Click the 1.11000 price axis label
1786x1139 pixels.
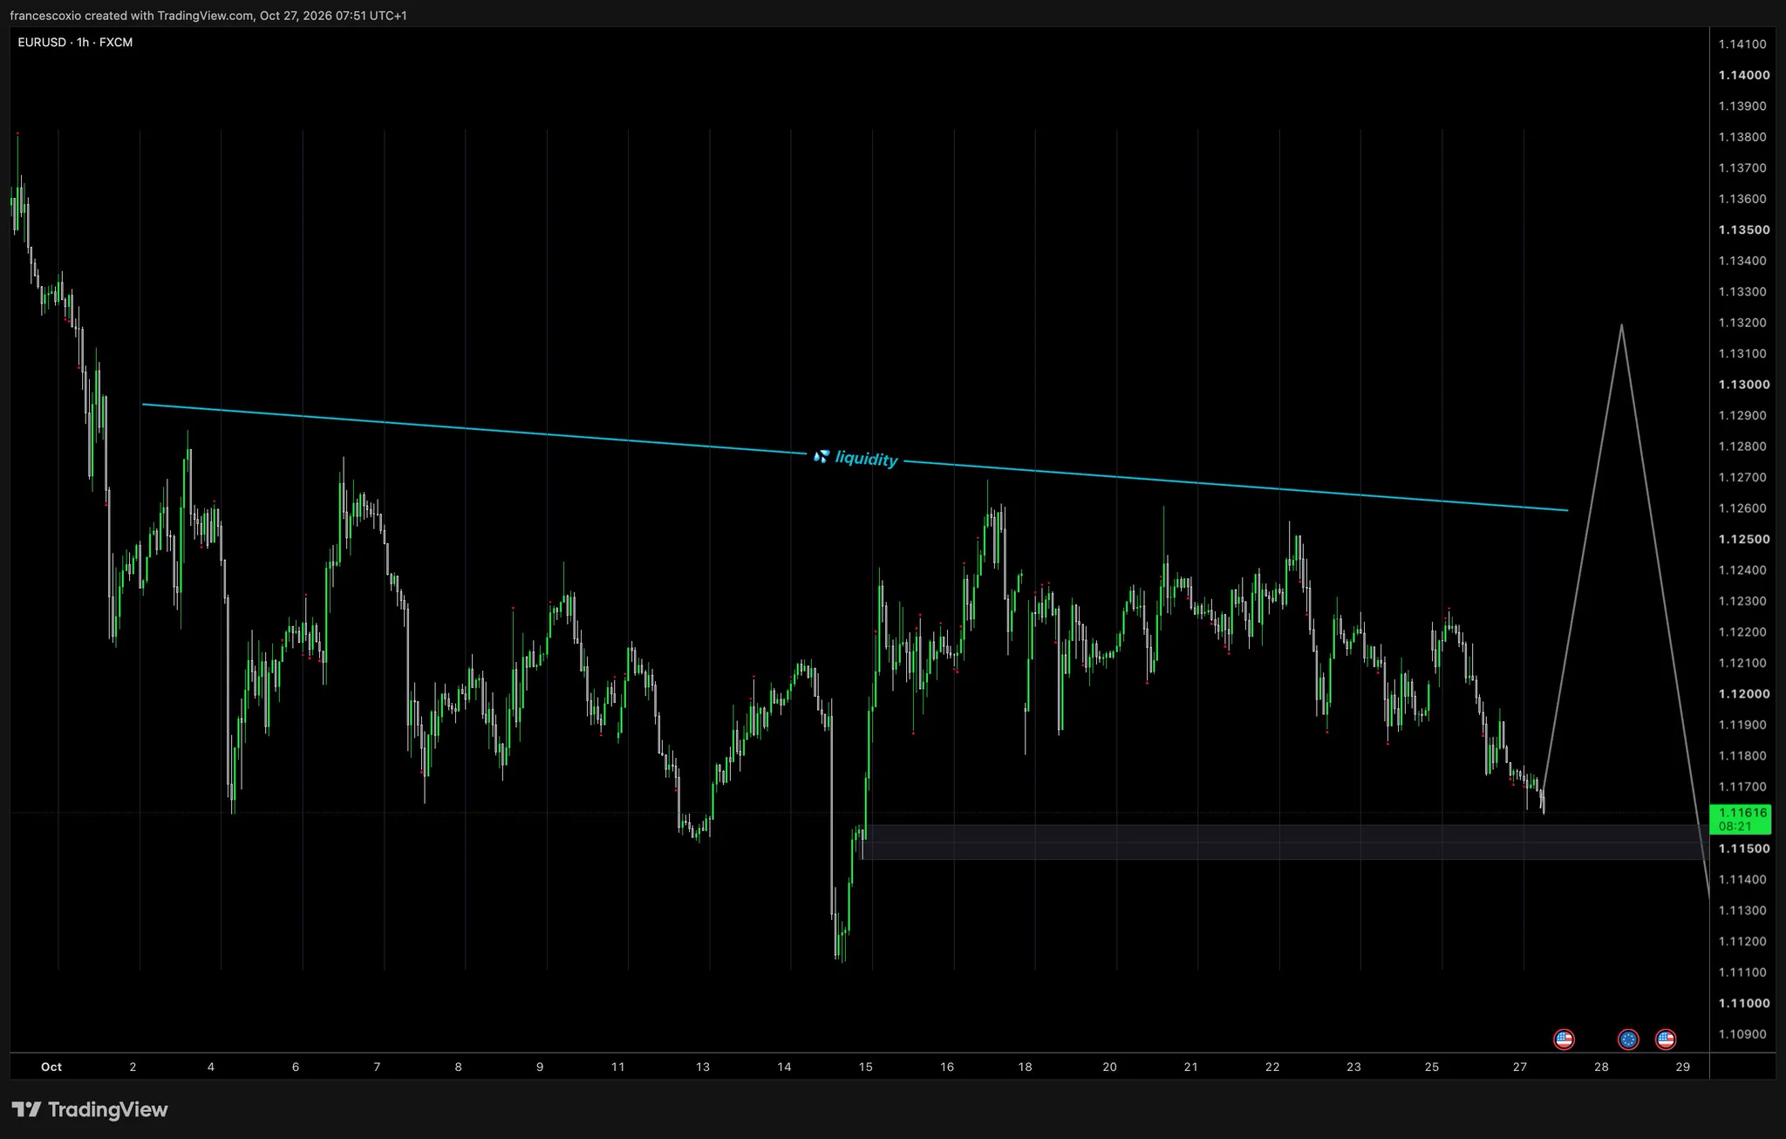coord(1744,1003)
